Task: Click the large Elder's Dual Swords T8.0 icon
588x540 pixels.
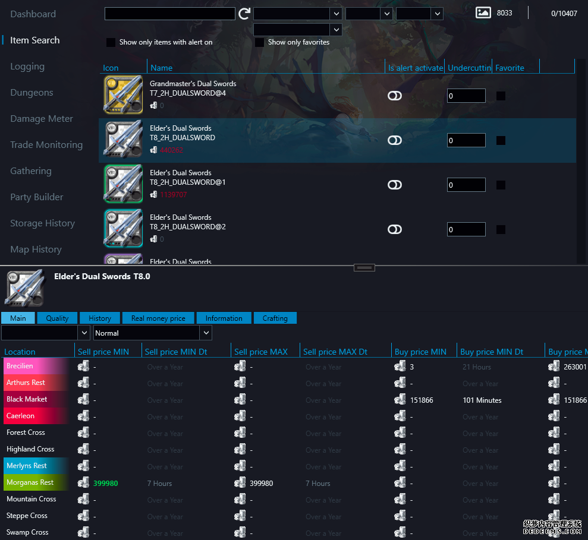Action: 24,287
